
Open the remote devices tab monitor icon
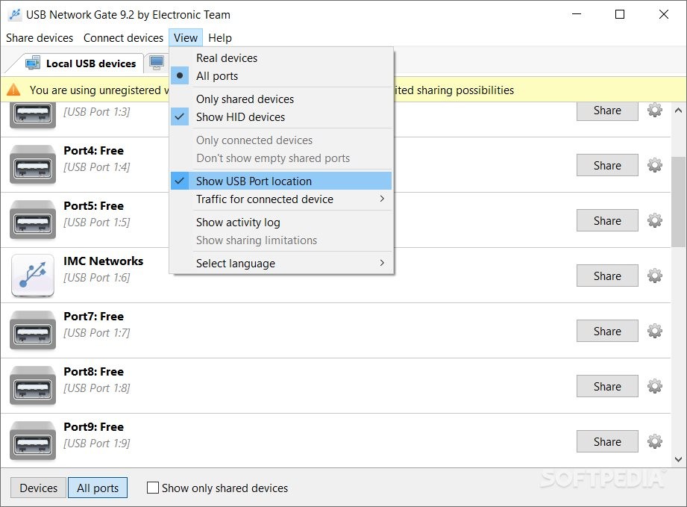[157, 63]
